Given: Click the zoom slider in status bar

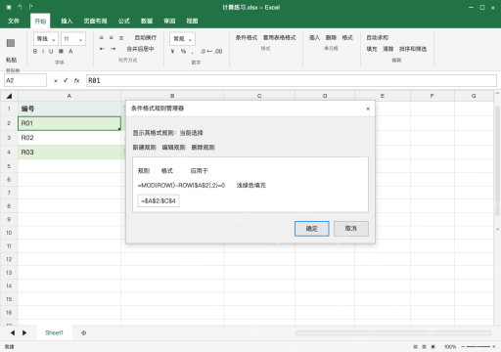Looking at the screenshot, I should tap(478, 347).
